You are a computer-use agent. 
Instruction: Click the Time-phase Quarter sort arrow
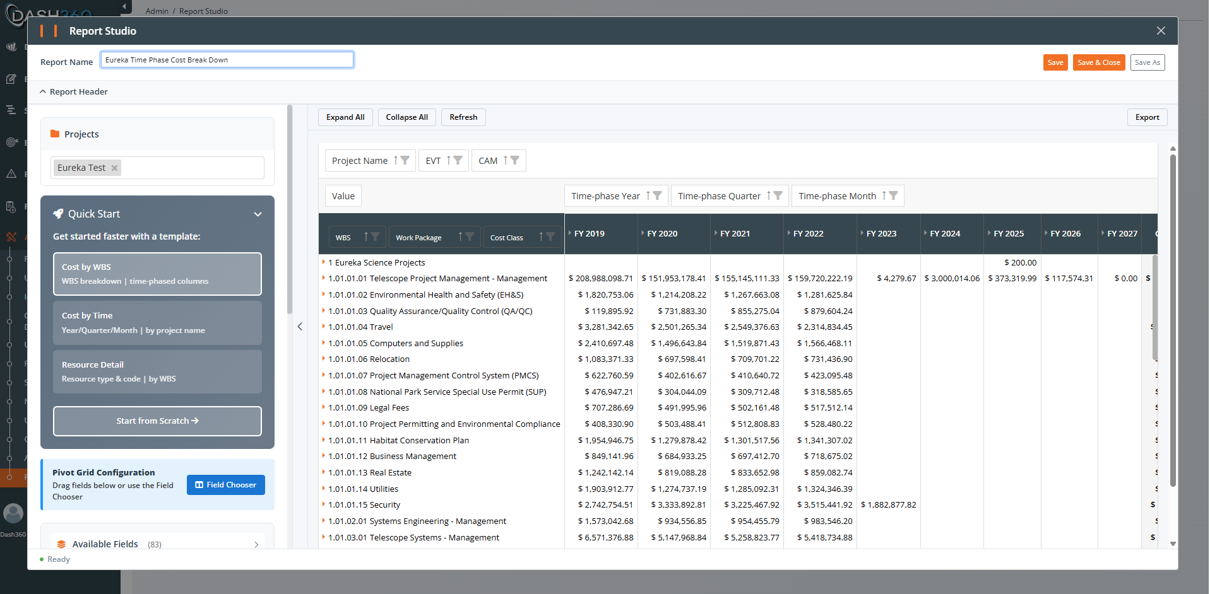click(x=769, y=195)
